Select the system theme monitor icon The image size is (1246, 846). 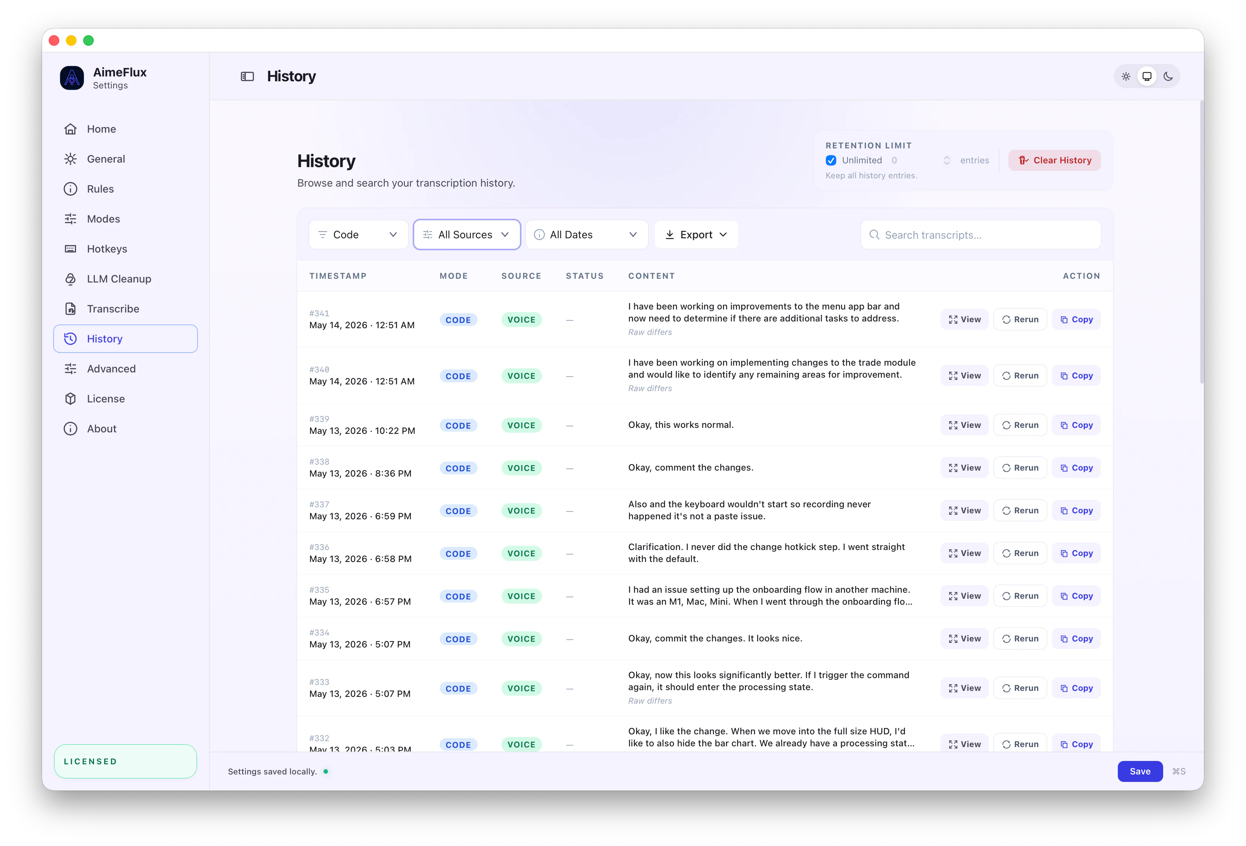(1147, 76)
